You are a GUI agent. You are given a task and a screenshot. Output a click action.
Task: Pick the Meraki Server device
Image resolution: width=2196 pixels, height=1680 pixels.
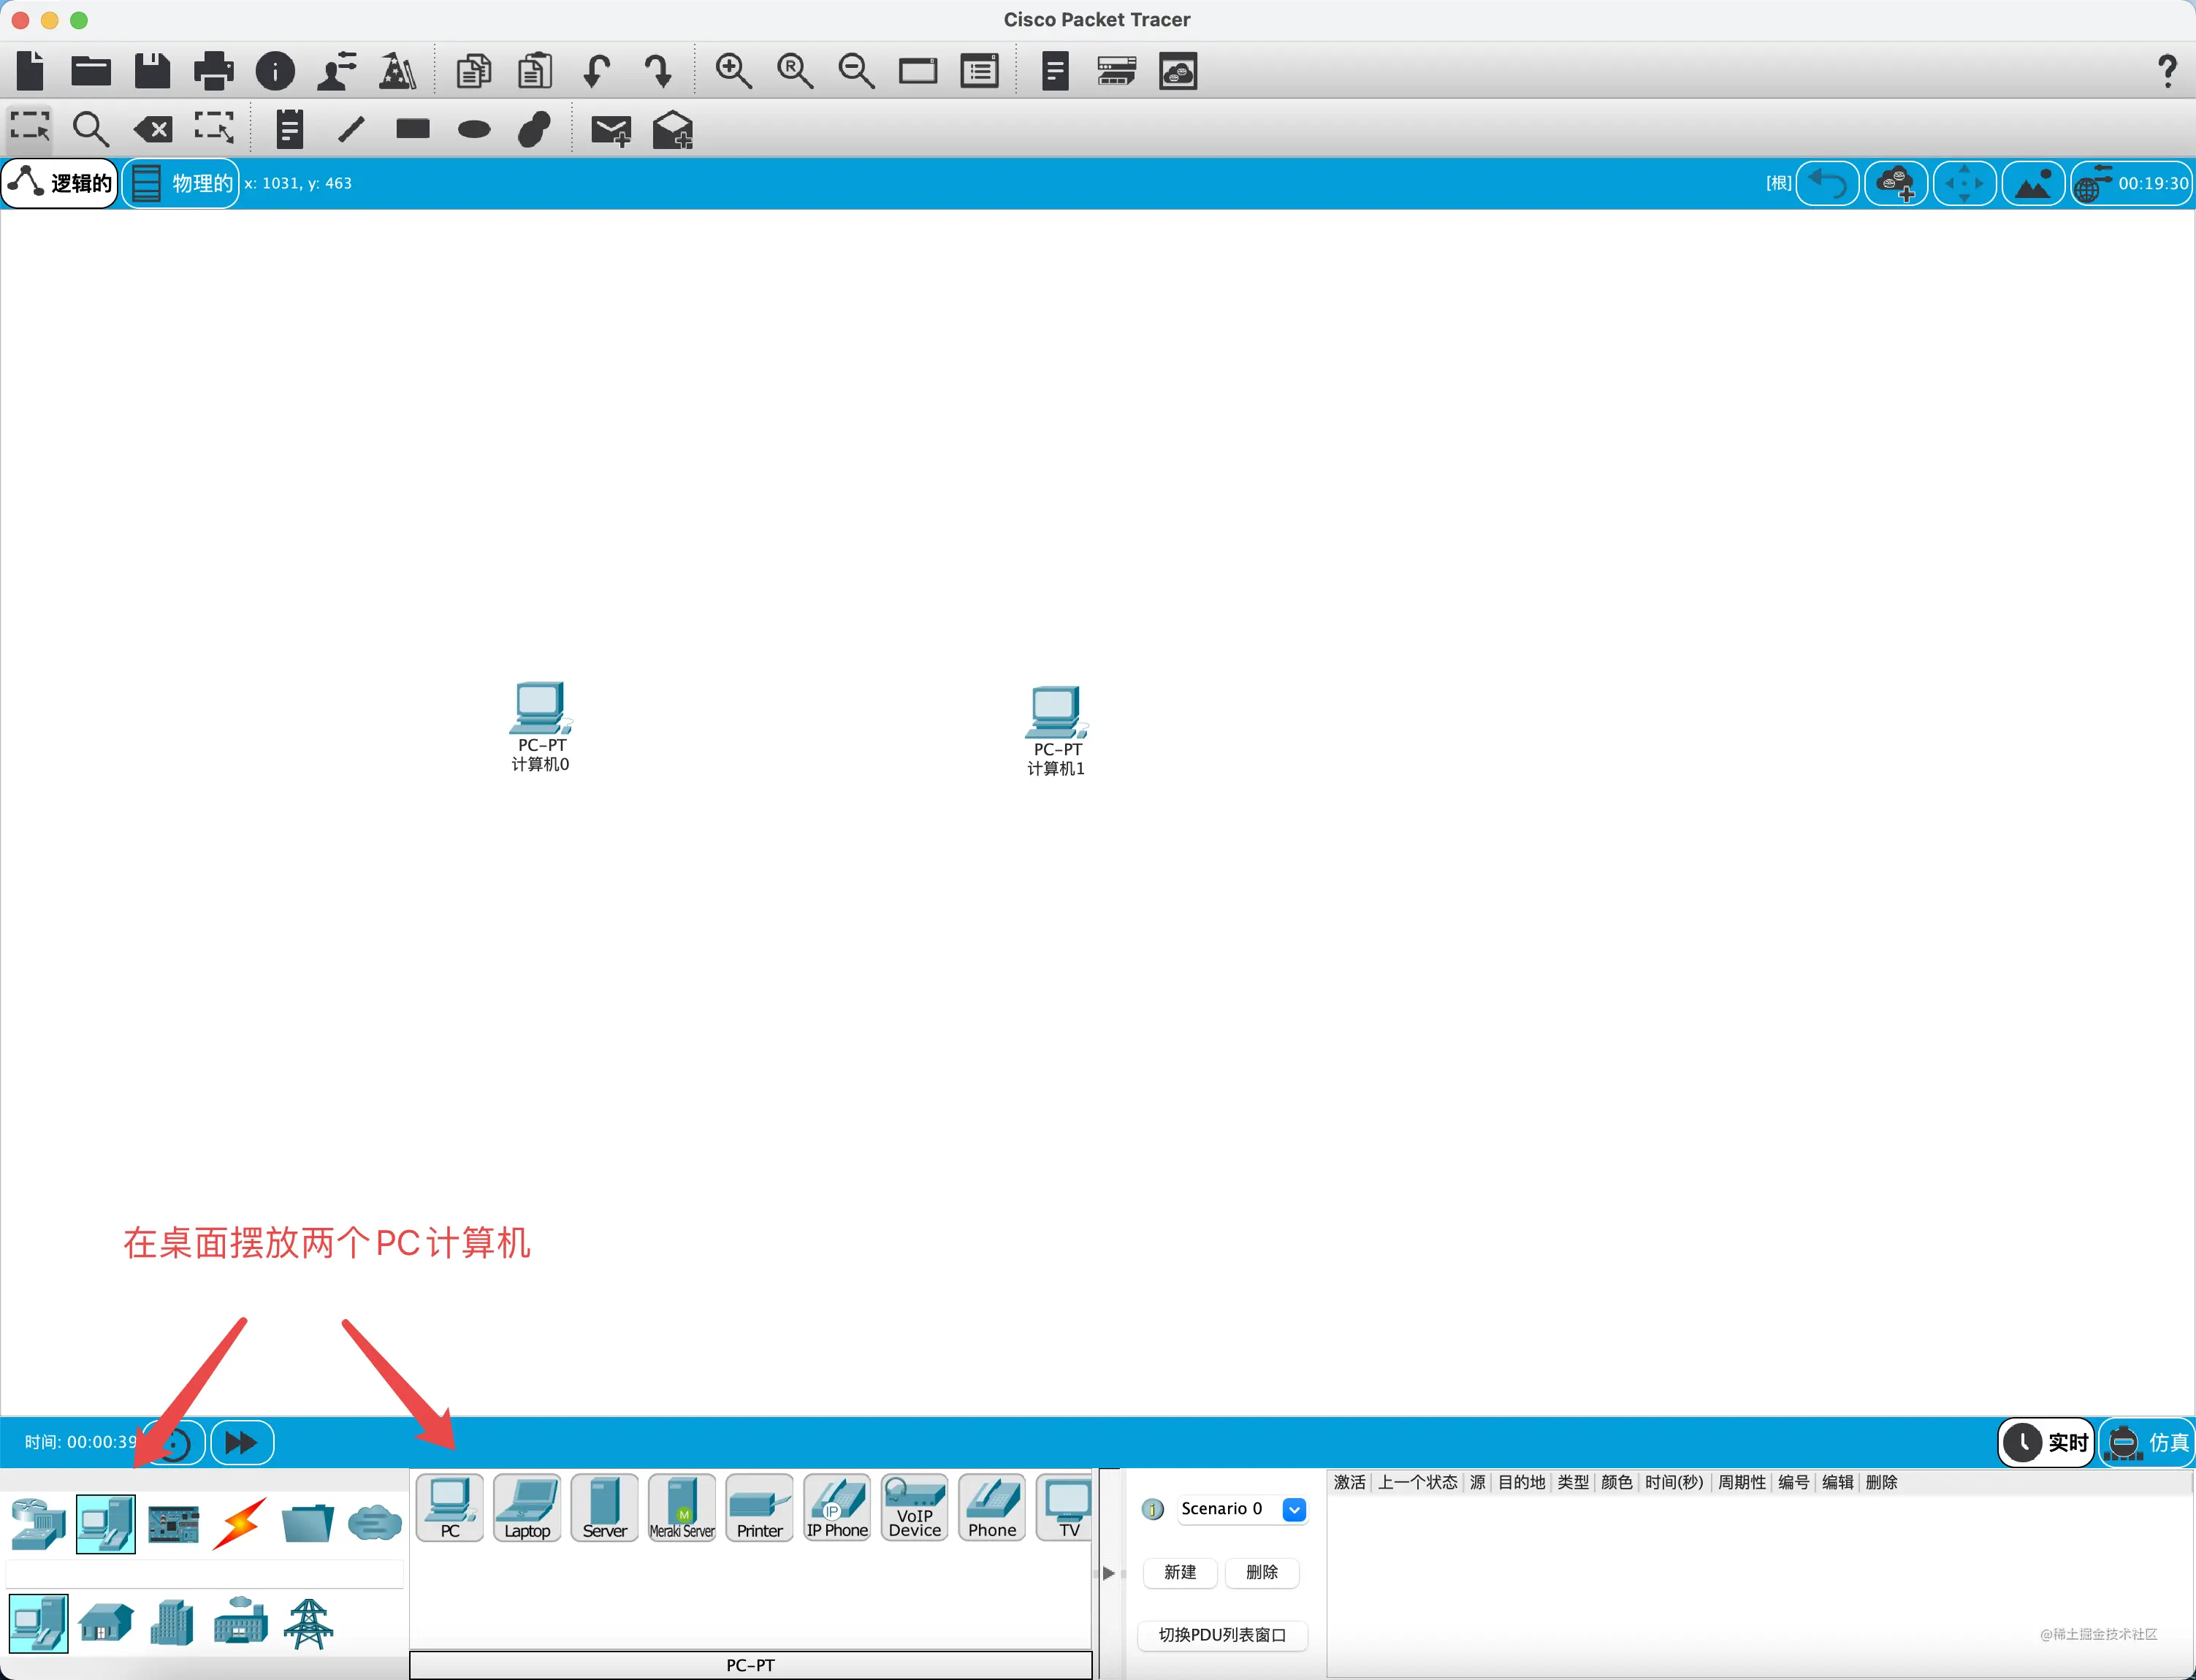click(682, 1507)
